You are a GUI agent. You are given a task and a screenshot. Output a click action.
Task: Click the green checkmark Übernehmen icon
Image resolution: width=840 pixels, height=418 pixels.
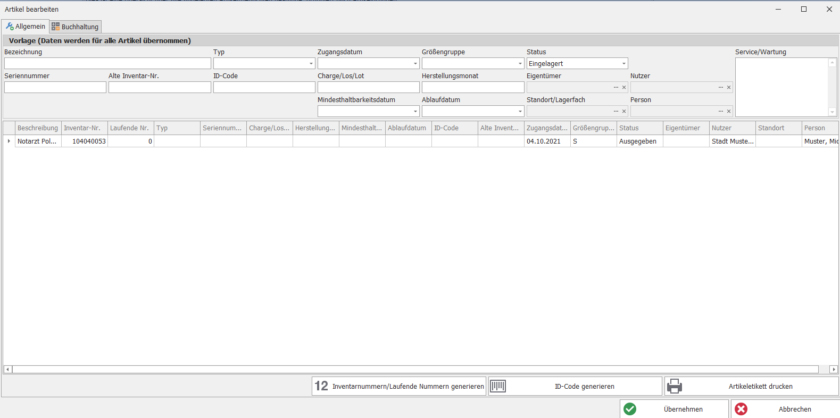[630, 409]
